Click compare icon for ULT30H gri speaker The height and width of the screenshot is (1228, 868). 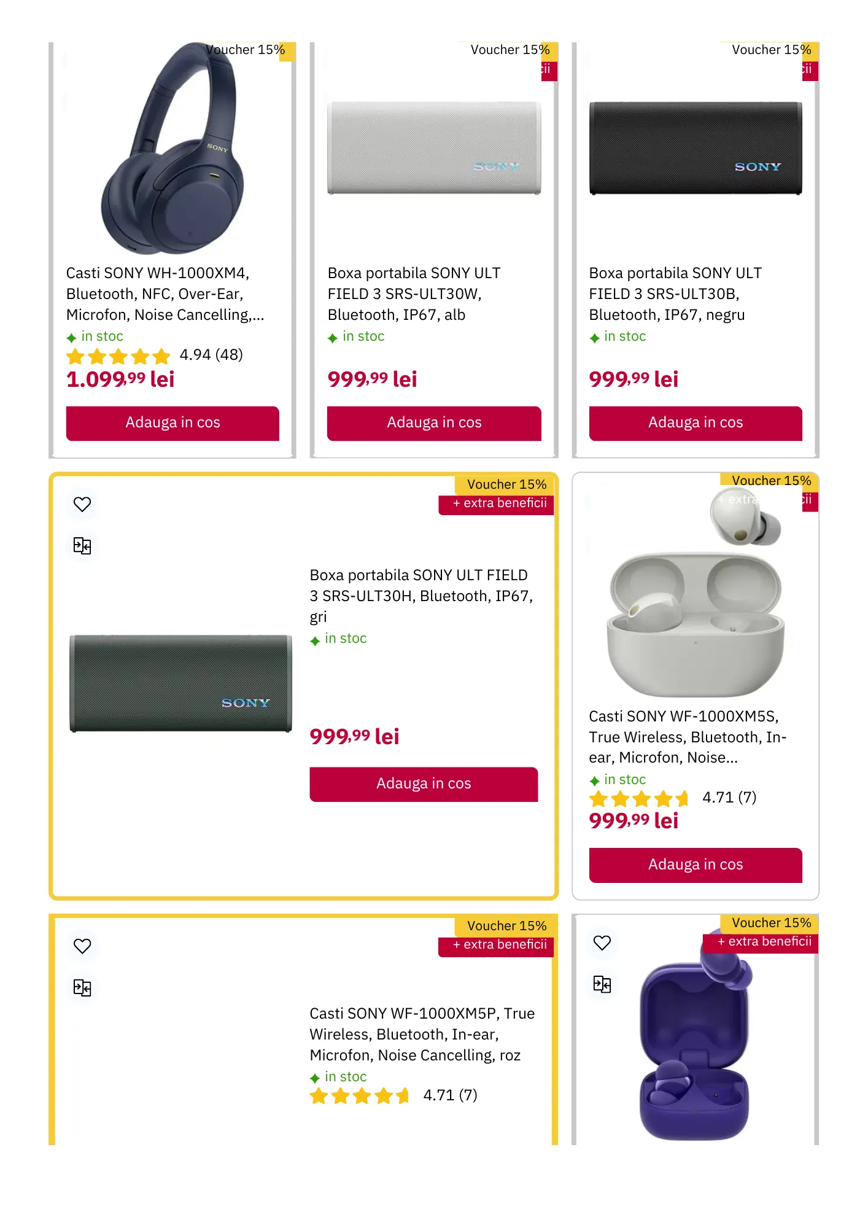(82, 546)
